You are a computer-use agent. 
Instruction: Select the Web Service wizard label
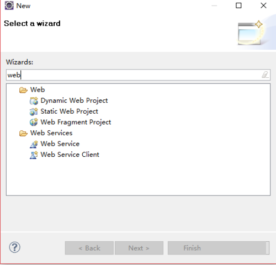60,144
